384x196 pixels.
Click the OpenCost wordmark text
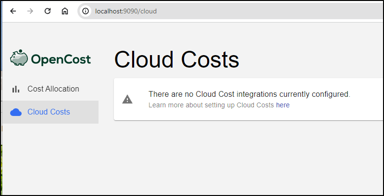(x=61, y=59)
